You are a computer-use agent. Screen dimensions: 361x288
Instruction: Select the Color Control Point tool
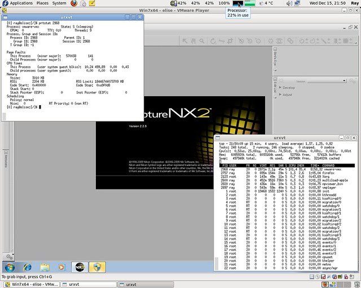pos(271,41)
